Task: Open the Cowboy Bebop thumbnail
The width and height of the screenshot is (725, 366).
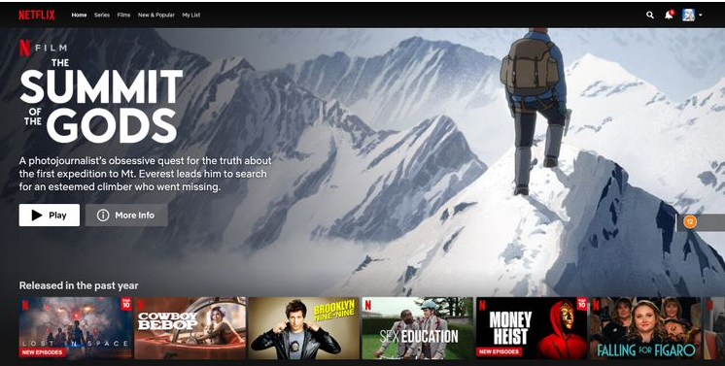Action: [190, 327]
